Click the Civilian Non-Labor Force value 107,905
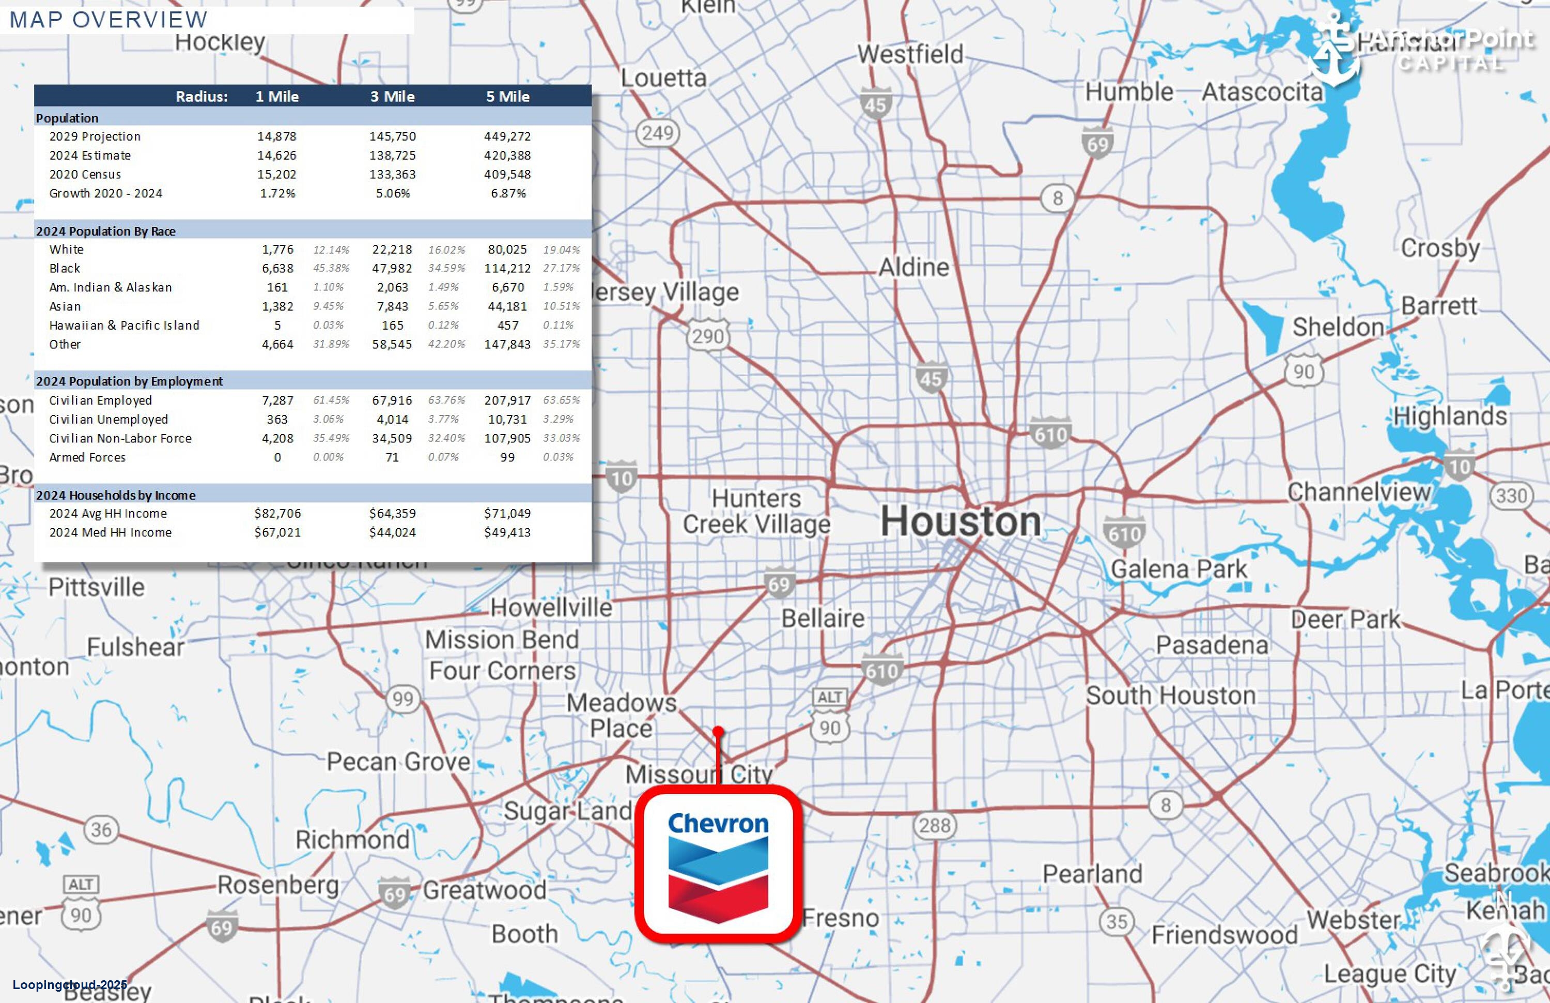The height and width of the screenshot is (1003, 1550). click(507, 438)
